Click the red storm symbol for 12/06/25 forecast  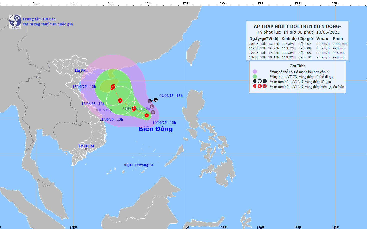pyautogui.click(x=120, y=100)
